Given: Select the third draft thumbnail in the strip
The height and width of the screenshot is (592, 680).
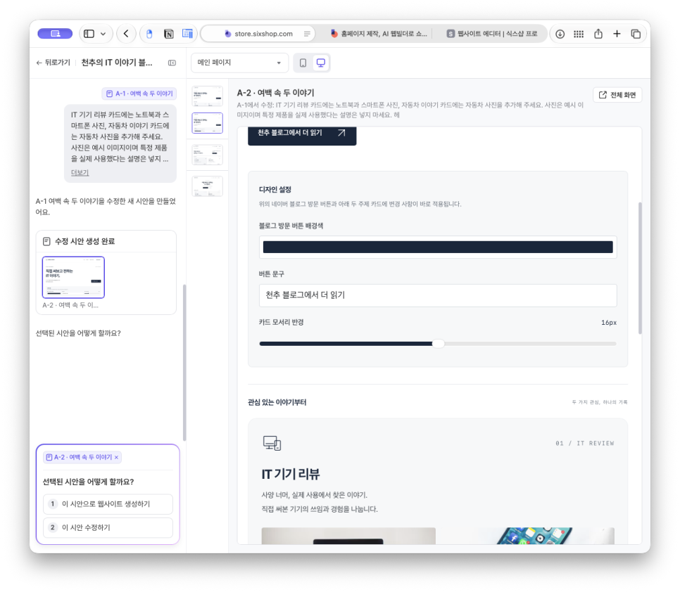Looking at the screenshot, I should [207, 155].
